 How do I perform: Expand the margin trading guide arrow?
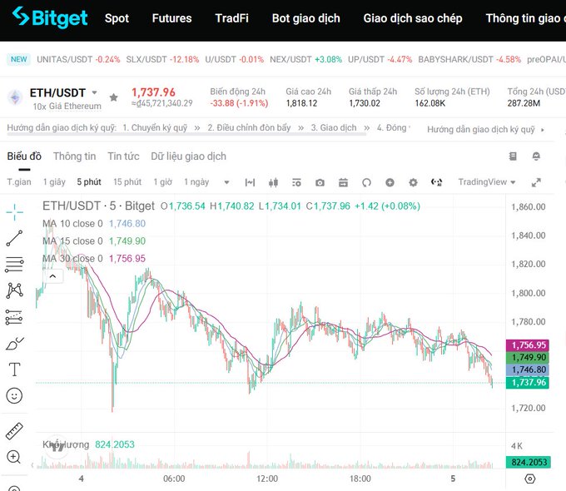[543, 130]
